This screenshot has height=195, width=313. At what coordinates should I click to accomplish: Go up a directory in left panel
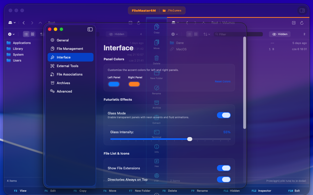coord(40,23)
